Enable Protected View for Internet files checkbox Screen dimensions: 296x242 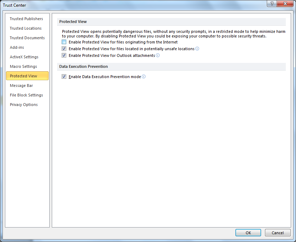coord(64,42)
